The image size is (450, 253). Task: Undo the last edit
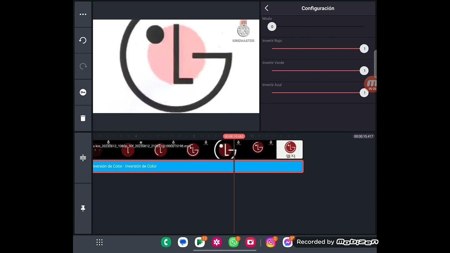pos(83,40)
